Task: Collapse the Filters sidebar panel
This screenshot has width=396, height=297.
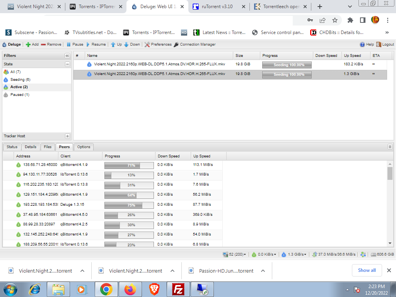Action: pos(67,56)
